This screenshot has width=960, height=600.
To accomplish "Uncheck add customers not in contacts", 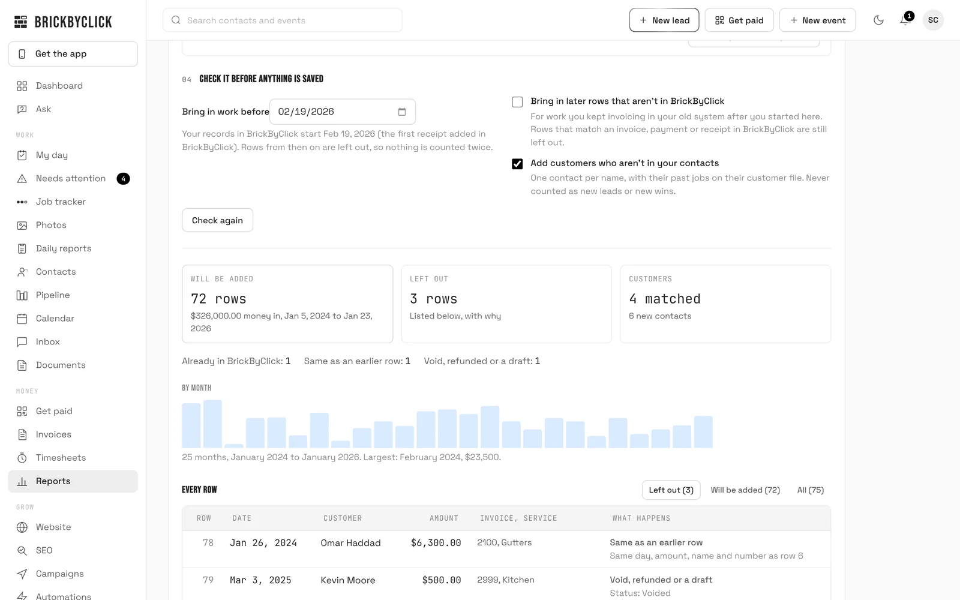I will [x=517, y=164].
